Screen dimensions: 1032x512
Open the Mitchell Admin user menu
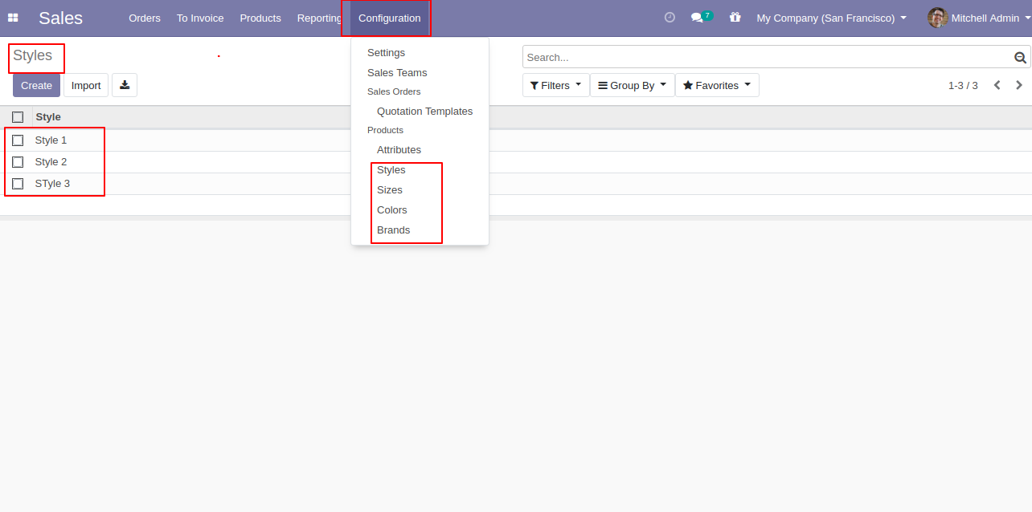[979, 18]
